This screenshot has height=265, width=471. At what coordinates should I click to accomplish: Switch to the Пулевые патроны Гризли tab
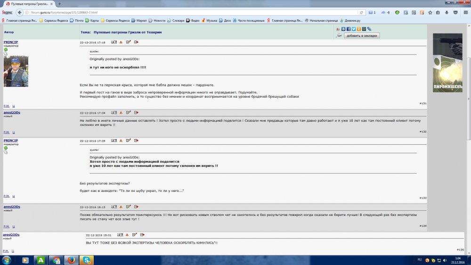(x=28, y=4)
